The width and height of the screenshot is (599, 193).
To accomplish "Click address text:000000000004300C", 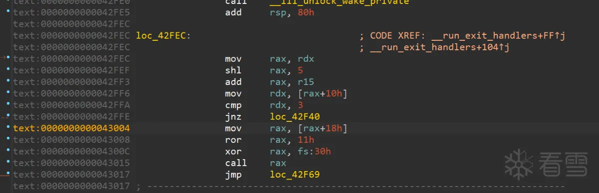I will click(71, 151).
